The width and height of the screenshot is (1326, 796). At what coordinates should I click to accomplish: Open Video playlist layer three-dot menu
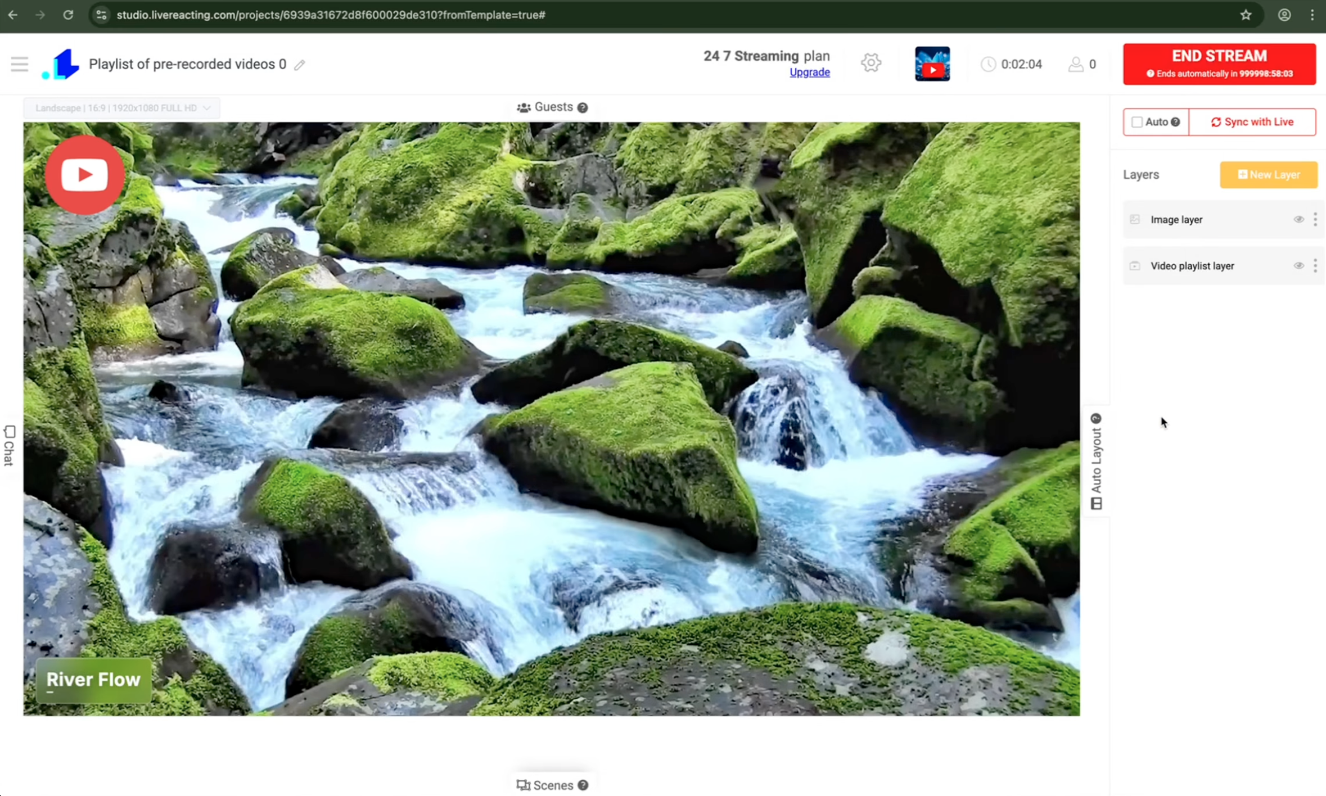pyautogui.click(x=1315, y=266)
